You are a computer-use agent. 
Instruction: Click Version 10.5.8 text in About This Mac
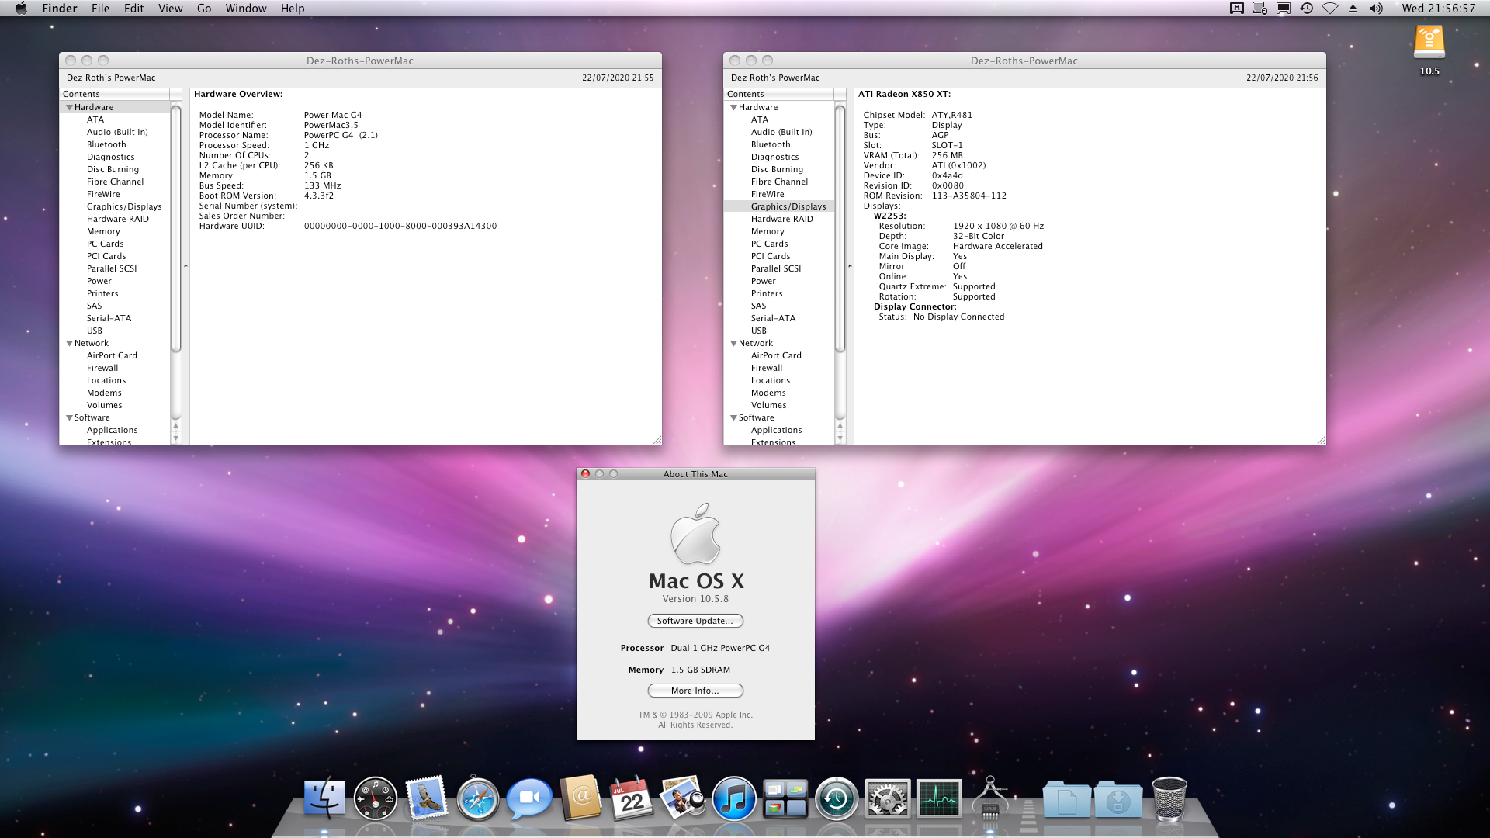coord(695,599)
